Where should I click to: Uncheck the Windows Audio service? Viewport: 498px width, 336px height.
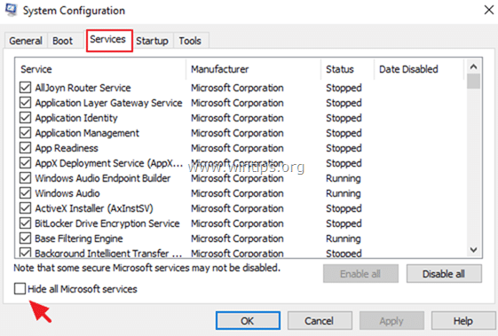(x=25, y=193)
